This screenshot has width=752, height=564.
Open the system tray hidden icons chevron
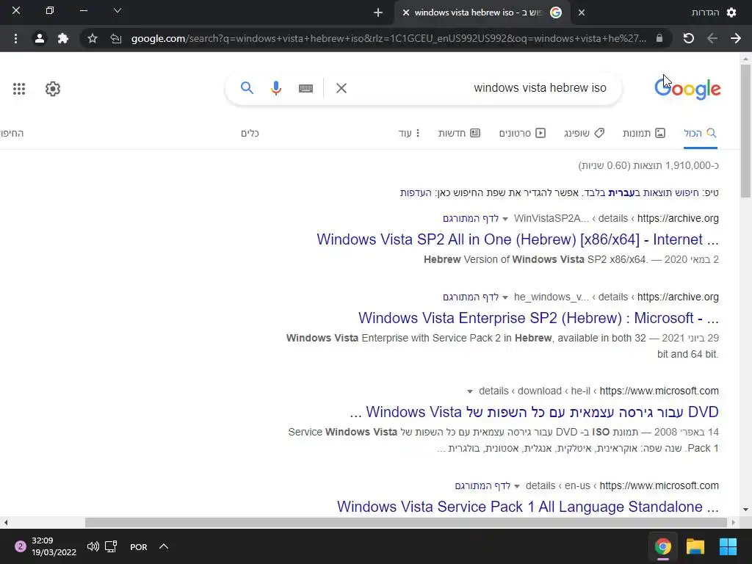point(164,546)
